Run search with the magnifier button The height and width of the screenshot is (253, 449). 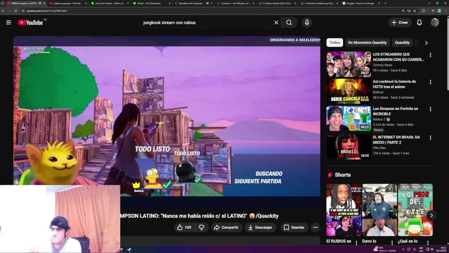289,22
